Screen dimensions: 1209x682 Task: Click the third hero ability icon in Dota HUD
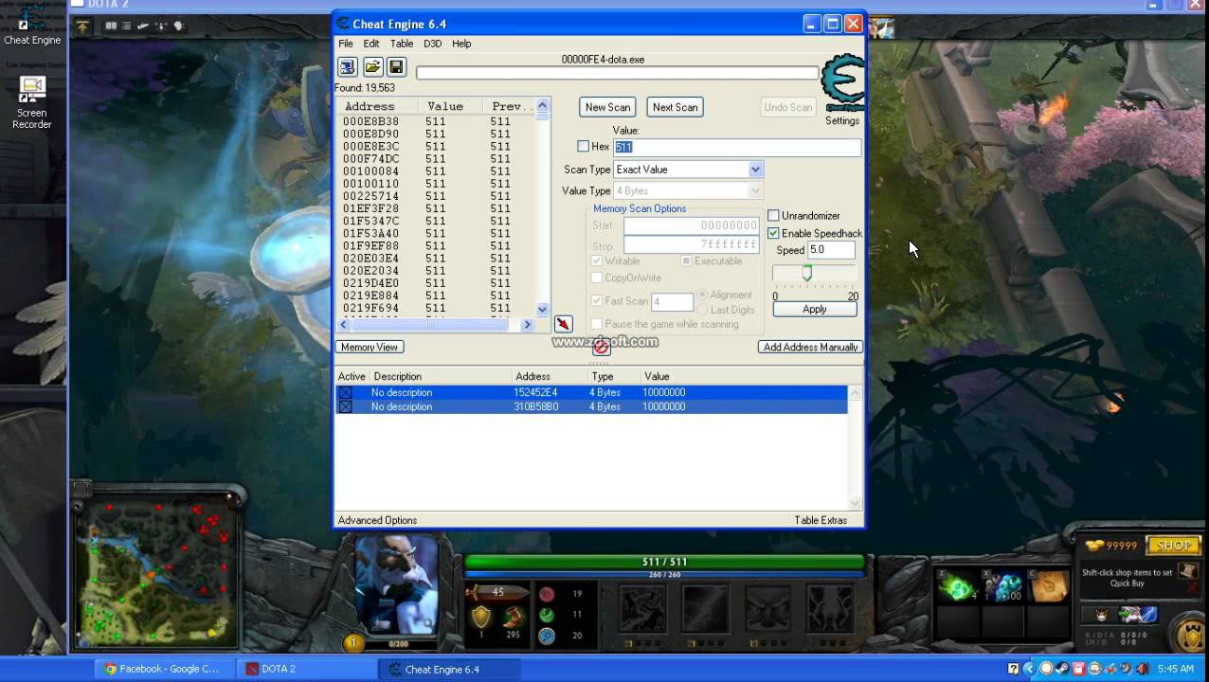[x=767, y=608]
